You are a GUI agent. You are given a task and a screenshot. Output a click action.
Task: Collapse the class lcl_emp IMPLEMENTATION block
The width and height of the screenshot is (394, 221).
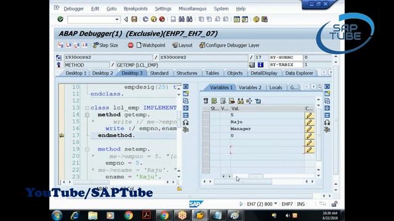click(x=87, y=108)
